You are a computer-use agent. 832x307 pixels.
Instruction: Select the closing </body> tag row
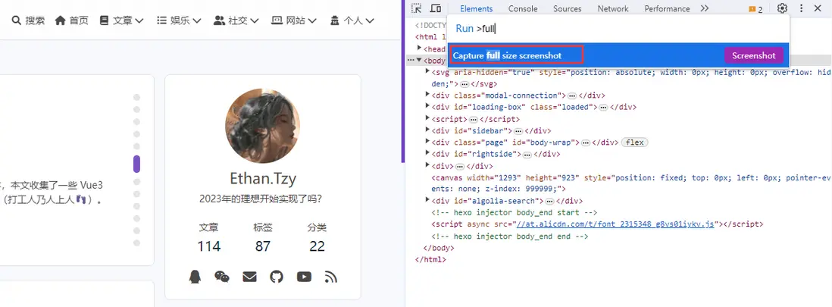[x=439, y=248]
